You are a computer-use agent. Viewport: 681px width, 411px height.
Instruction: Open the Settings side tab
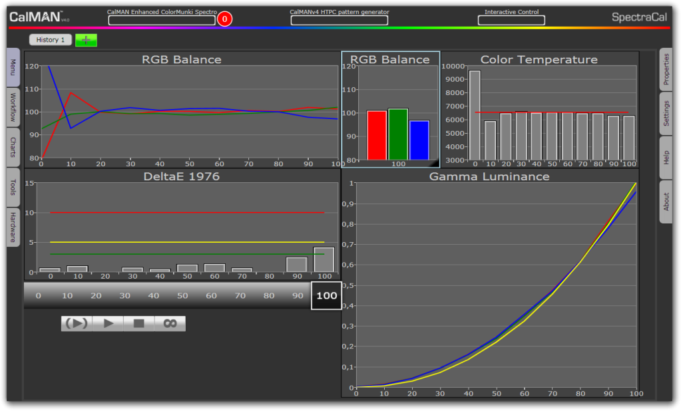[666, 113]
